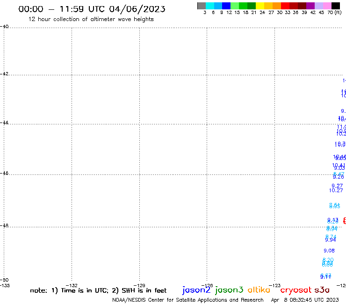
Task: Click the cyan swatch in the color scale
Action: click(210, 6)
